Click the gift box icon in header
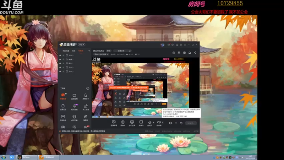This screenshot has height=160, width=284. (174, 53)
